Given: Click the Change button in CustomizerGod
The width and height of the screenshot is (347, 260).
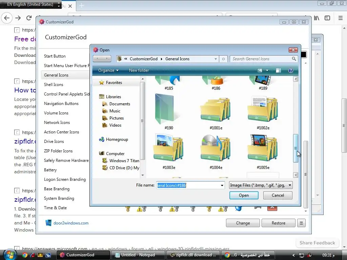Looking at the screenshot, I should (x=243, y=223).
